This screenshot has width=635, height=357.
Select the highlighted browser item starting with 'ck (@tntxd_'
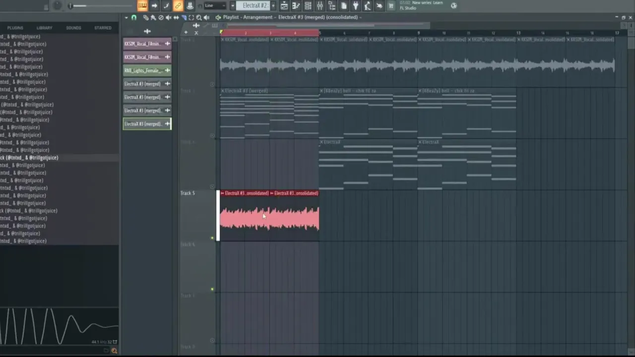pos(59,158)
